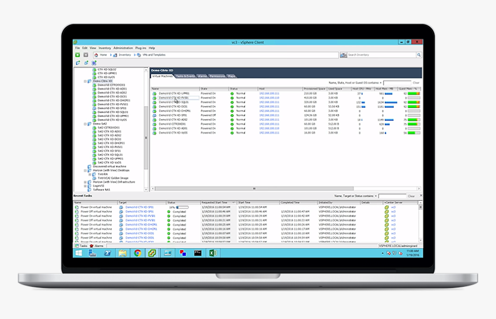Expand Horizon (with View) Infrastructure folder

point(85,182)
